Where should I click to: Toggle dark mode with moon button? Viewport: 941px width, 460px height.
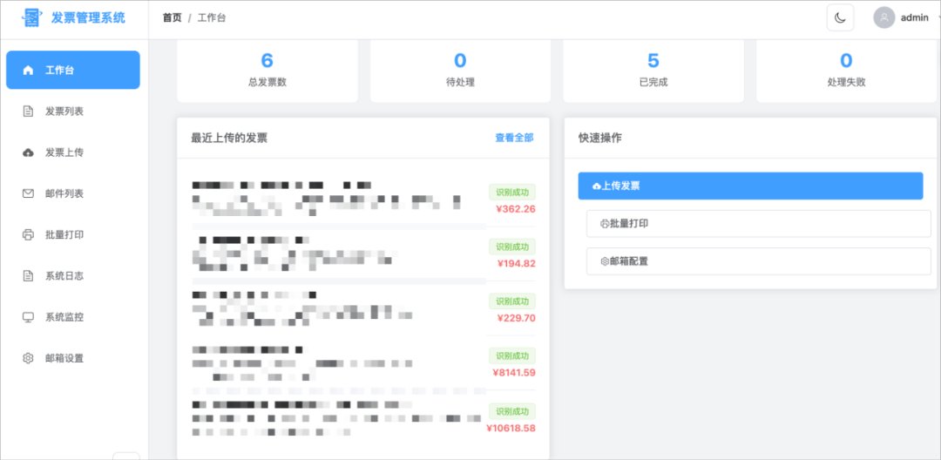tap(840, 17)
